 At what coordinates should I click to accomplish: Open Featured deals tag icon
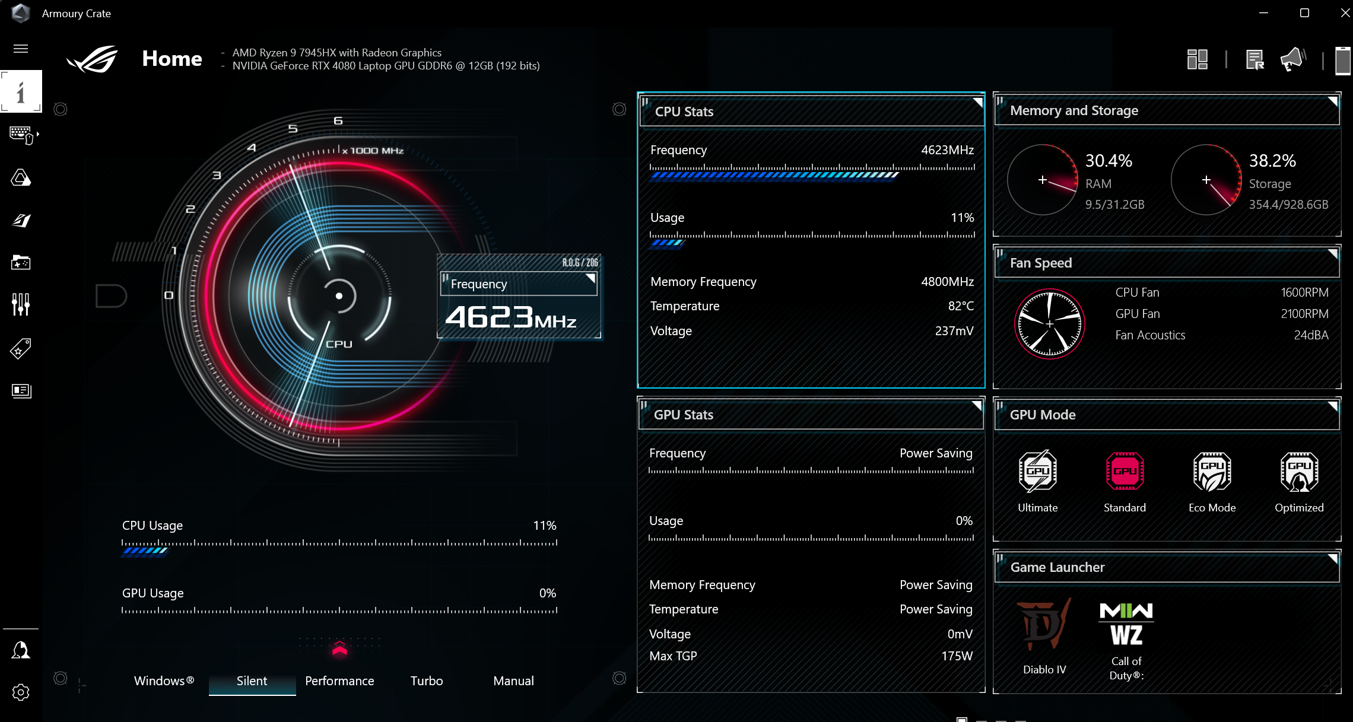click(x=21, y=349)
